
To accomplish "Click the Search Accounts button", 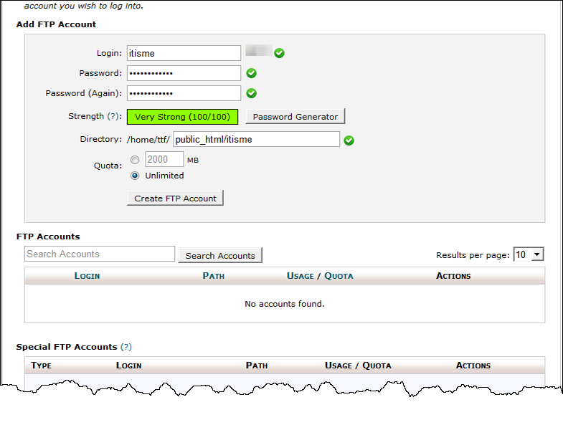I will point(220,256).
